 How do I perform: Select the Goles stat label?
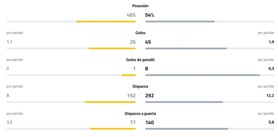point(140,33)
